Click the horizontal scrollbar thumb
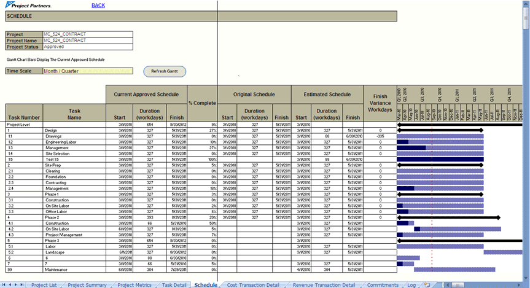530x288 pixels. 458,285
